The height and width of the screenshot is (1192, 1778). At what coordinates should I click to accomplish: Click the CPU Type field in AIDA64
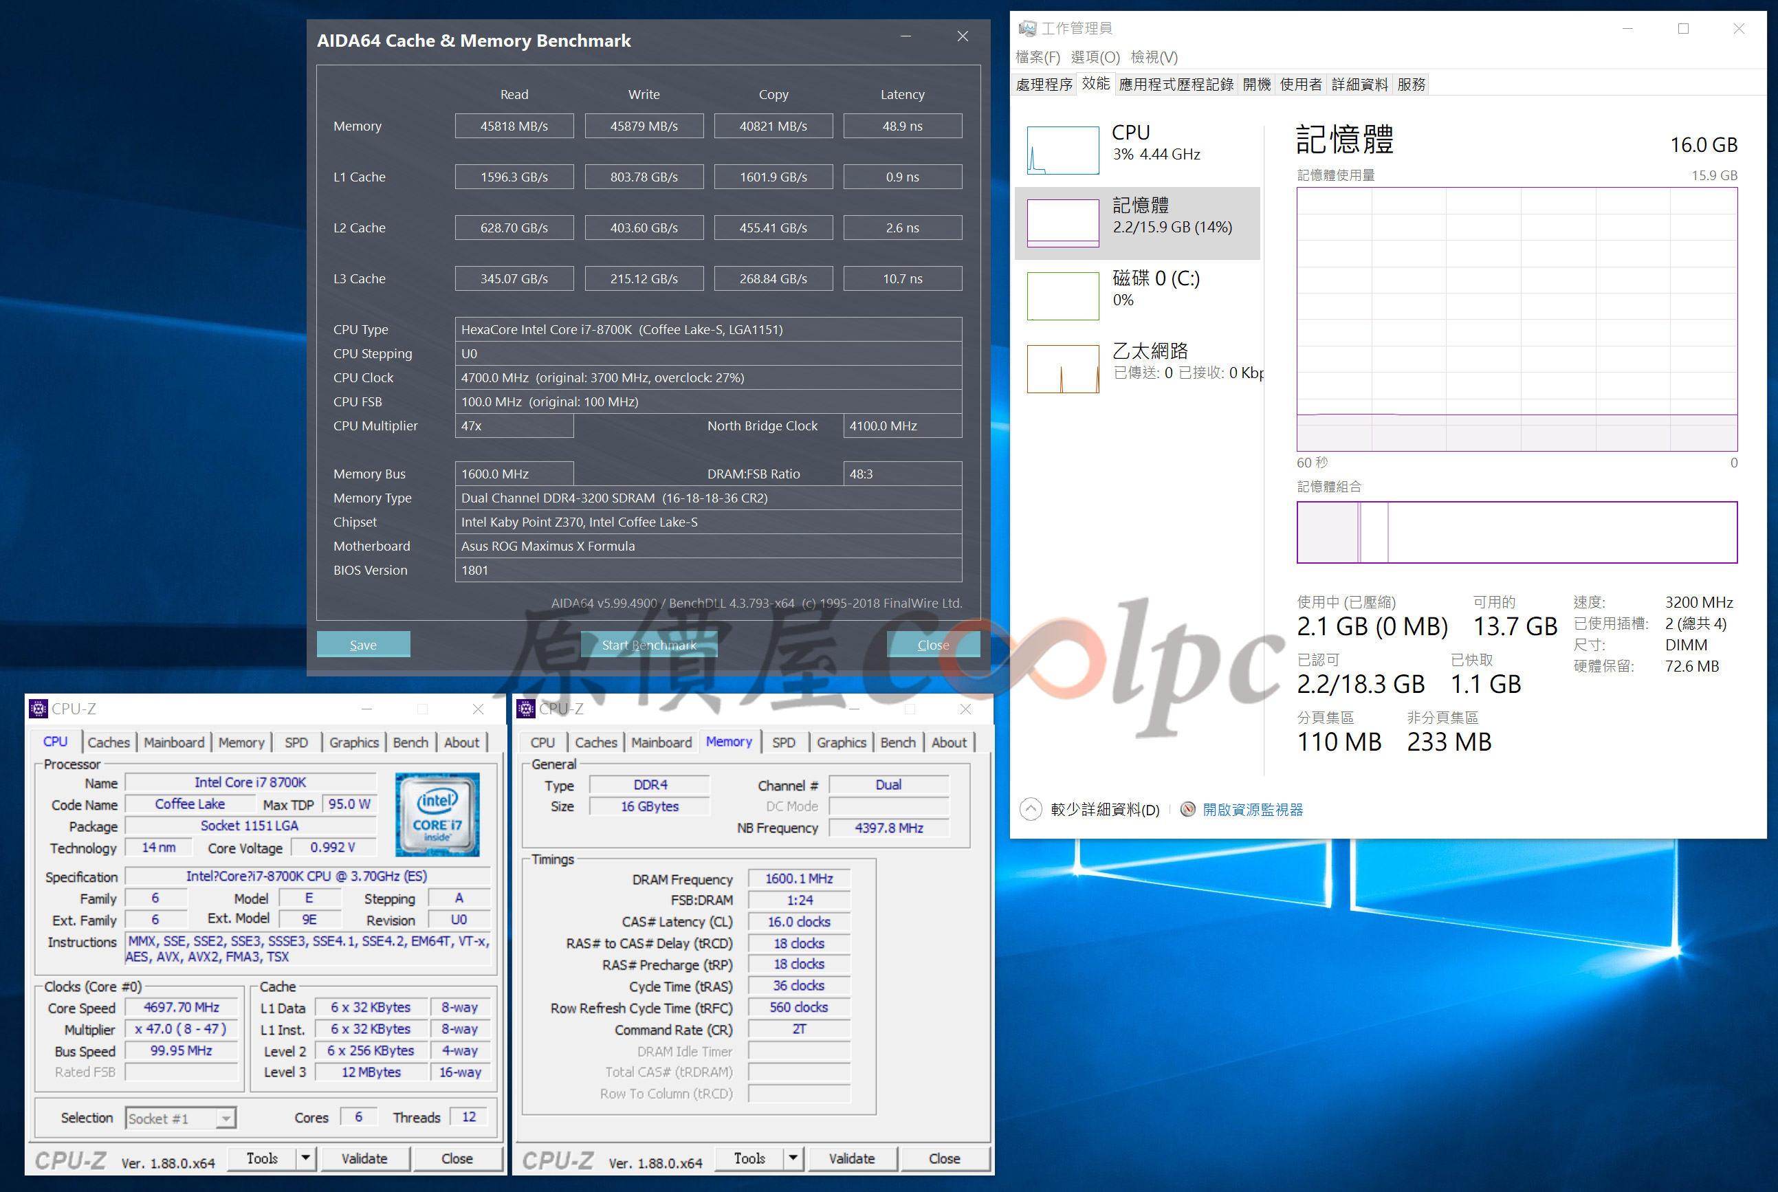[x=708, y=330]
